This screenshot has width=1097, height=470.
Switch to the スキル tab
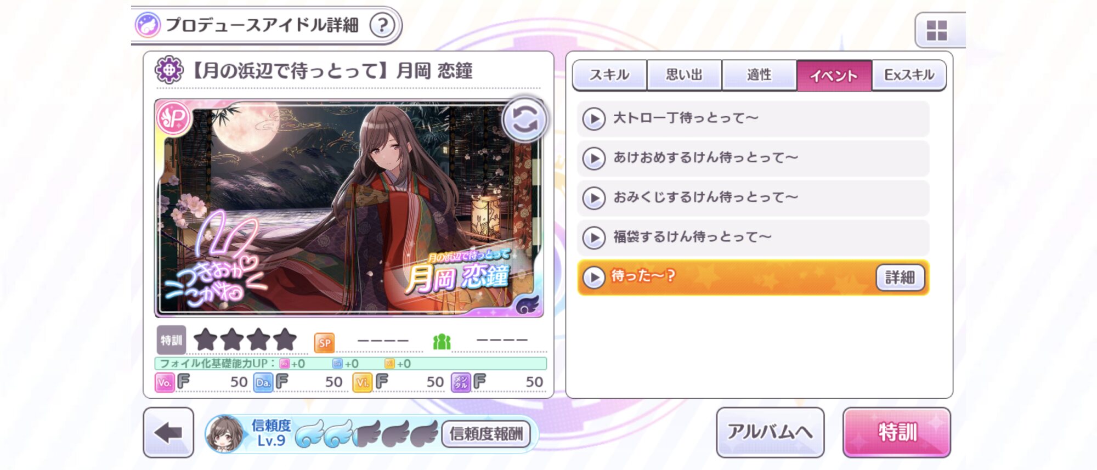(609, 75)
